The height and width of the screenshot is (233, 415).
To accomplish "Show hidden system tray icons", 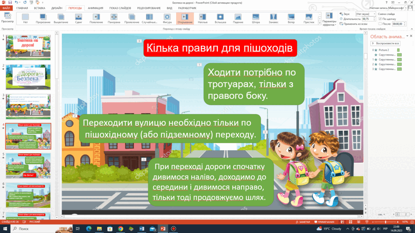I will click(x=348, y=229).
